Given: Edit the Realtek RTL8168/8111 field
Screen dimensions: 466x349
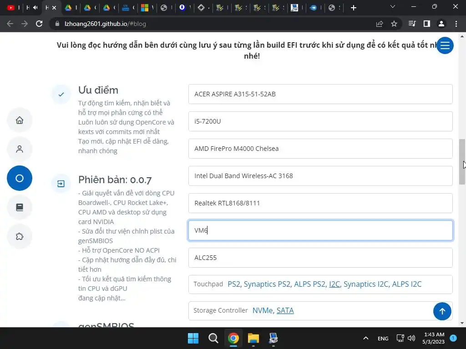Looking at the screenshot, I should click(x=320, y=203).
